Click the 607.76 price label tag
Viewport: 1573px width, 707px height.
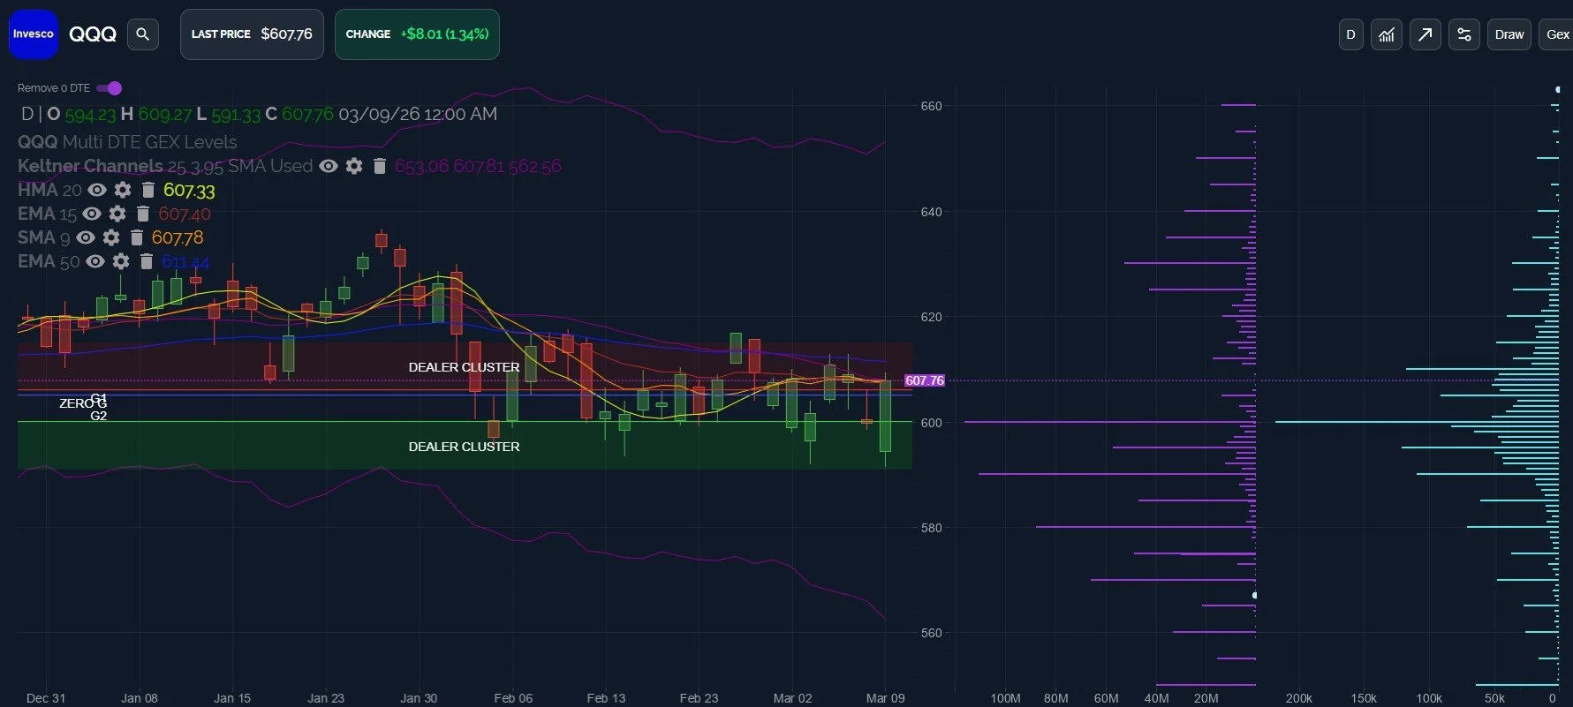tap(925, 380)
